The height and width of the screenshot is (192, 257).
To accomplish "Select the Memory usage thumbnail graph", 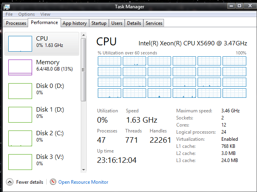I will point(20,67).
